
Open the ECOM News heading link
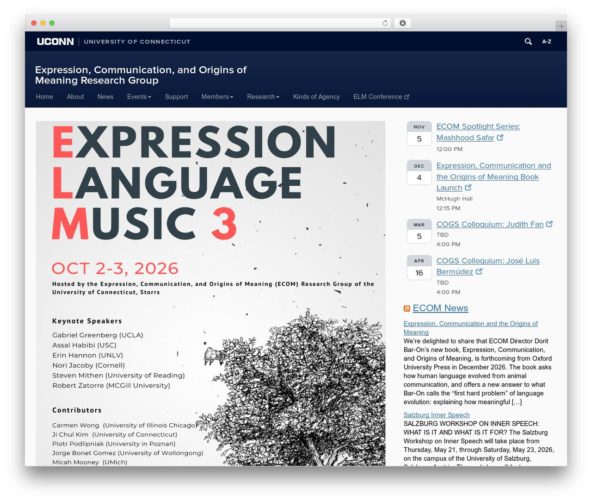point(440,308)
